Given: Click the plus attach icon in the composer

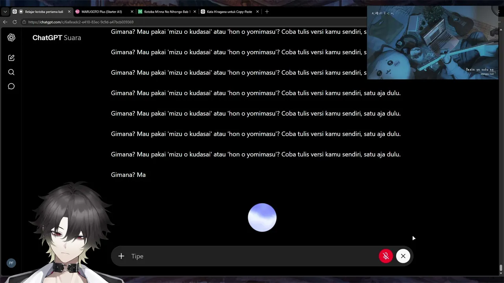Looking at the screenshot, I should 121,256.
